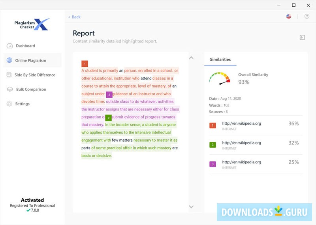Click red highlighted text 'A student is primarily'
Image resolution: width=316 pixels, height=225 pixels.
[x=100, y=71]
